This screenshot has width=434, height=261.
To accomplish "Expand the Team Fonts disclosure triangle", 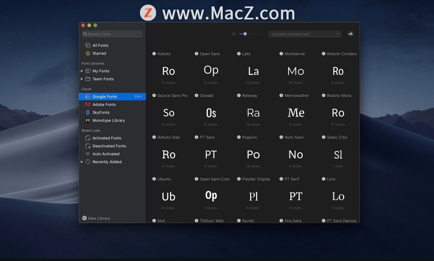I will point(82,79).
